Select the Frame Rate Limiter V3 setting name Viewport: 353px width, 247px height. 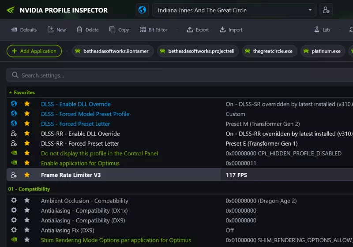pos(71,175)
